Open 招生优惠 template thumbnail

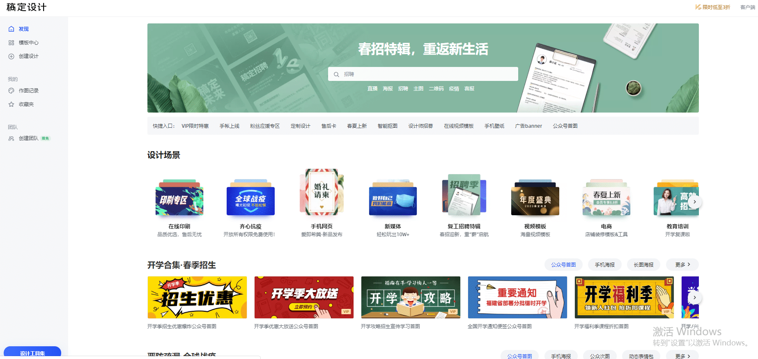[x=197, y=297]
